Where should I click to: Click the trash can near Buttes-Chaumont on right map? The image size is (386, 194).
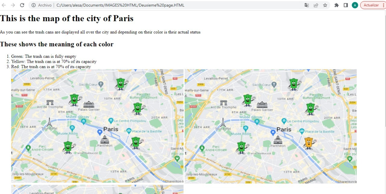(x=311, y=109)
